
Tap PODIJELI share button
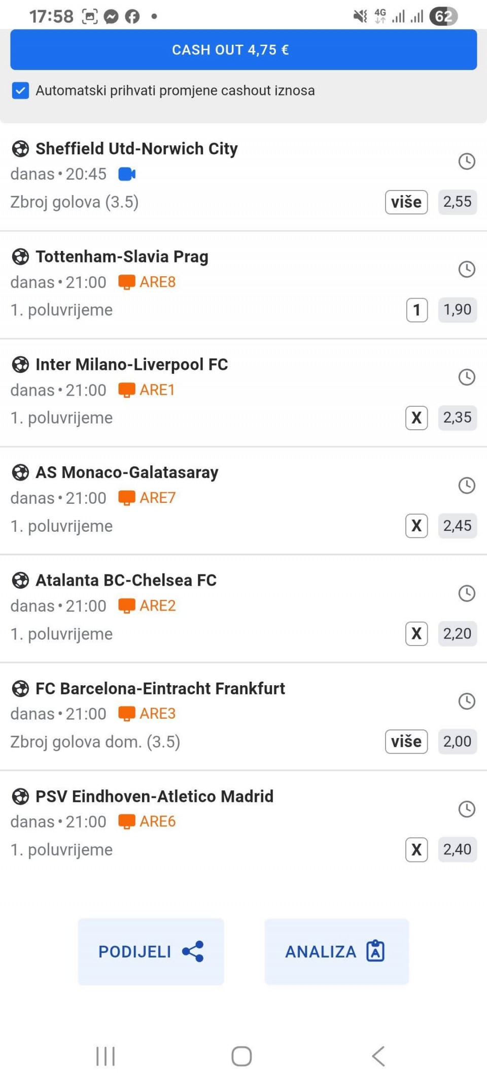[x=151, y=951]
